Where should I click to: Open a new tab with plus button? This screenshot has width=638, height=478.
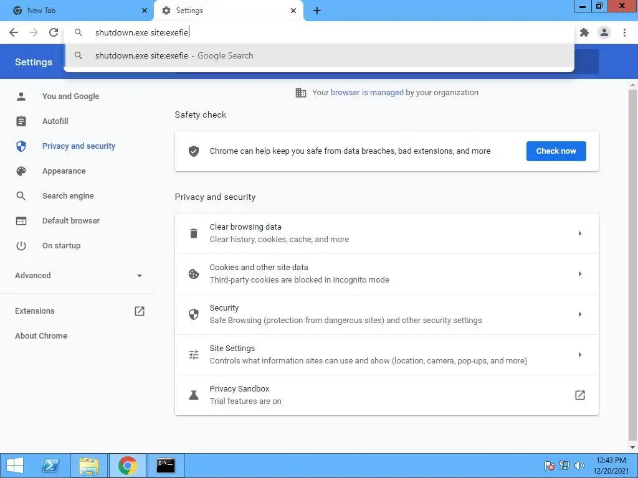point(317,11)
